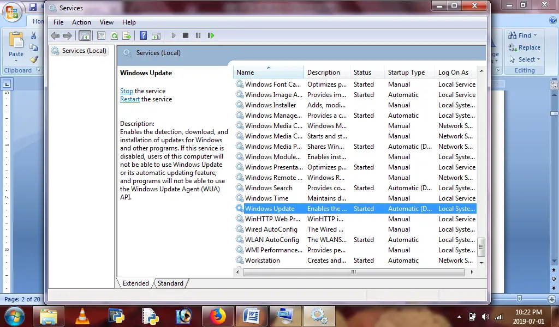Click the scroll right arrow of services list
The height and width of the screenshot is (327, 559).
tap(472, 272)
